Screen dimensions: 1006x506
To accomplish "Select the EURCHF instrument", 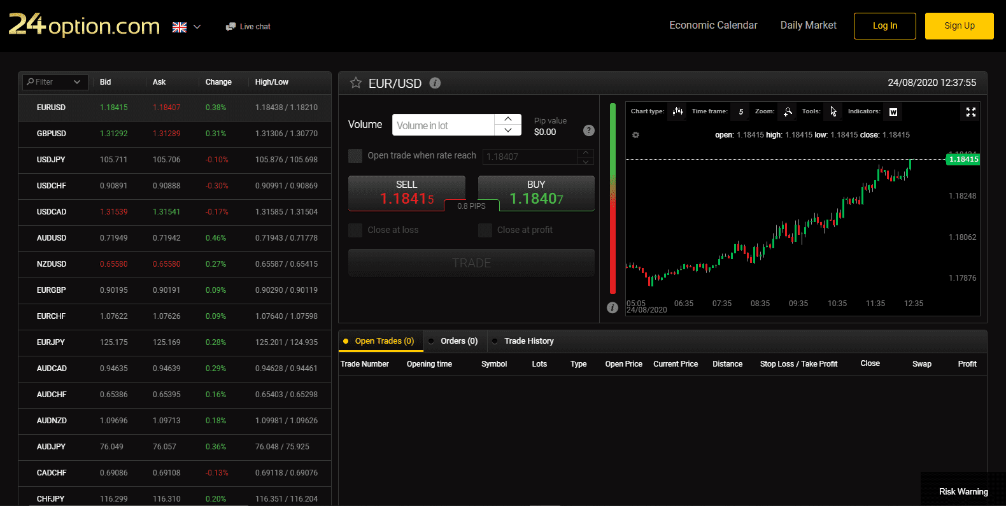I will pos(175,316).
